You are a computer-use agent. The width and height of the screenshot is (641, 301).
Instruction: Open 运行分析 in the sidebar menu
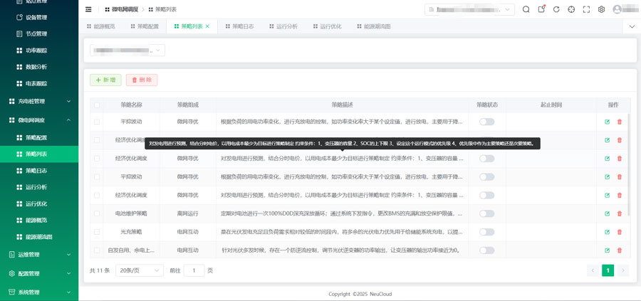point(39,187)
